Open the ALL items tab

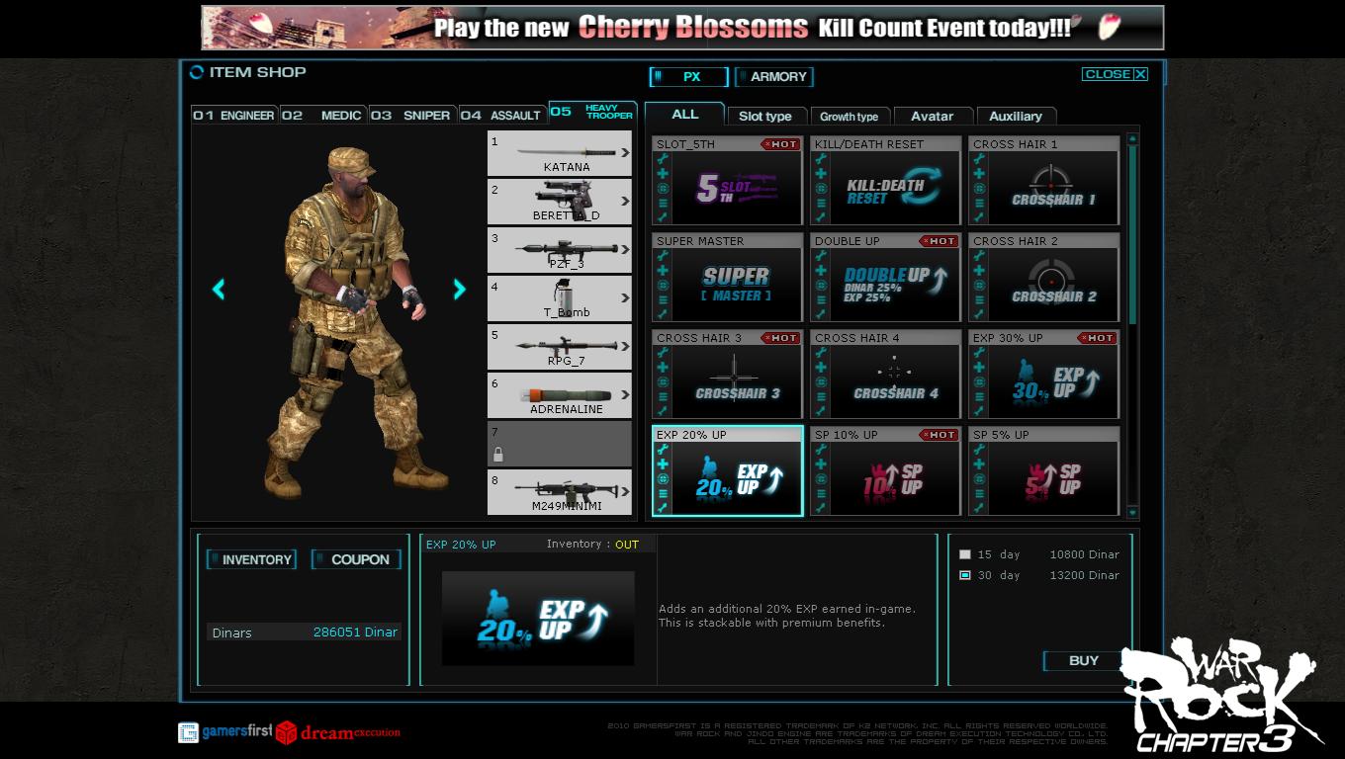684,114
